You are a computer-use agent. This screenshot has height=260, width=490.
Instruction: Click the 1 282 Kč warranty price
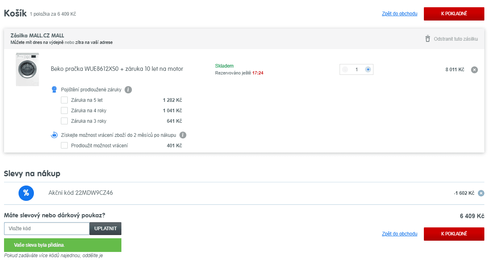(x=172, y=100)
